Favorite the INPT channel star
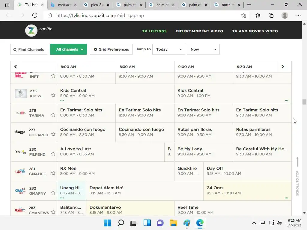The height and width of the screenshot is (230, 307). tap(53, 76)
